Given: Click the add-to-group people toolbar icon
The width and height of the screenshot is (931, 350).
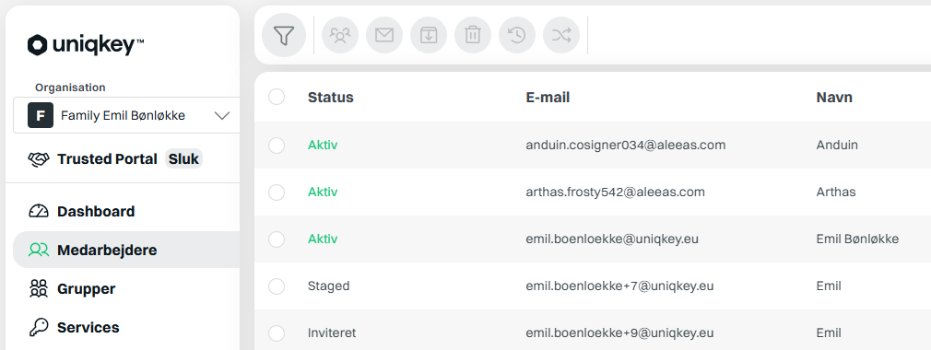Looking at the screenshot, I should (x=340, y=36).
